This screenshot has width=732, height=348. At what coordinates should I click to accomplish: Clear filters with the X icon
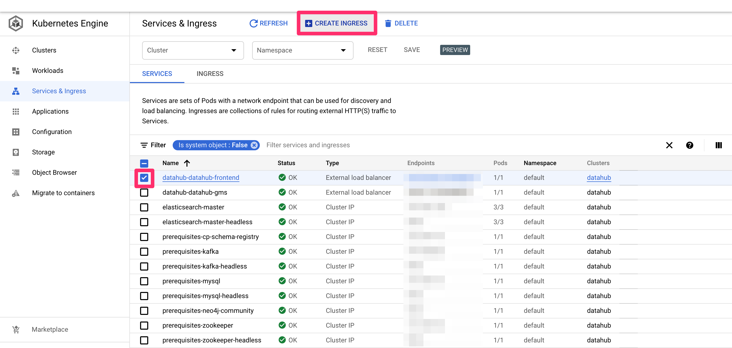click(x=669, y=145)
